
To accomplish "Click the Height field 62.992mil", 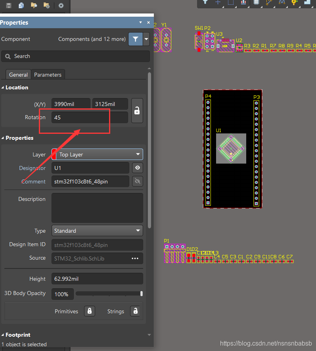I will (97, 279).
